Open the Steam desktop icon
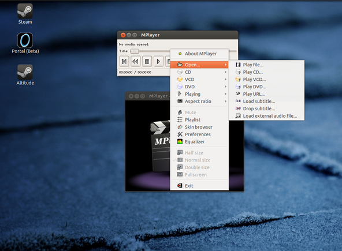The height and width of the screenshot is (251, 342). (25, 14)
